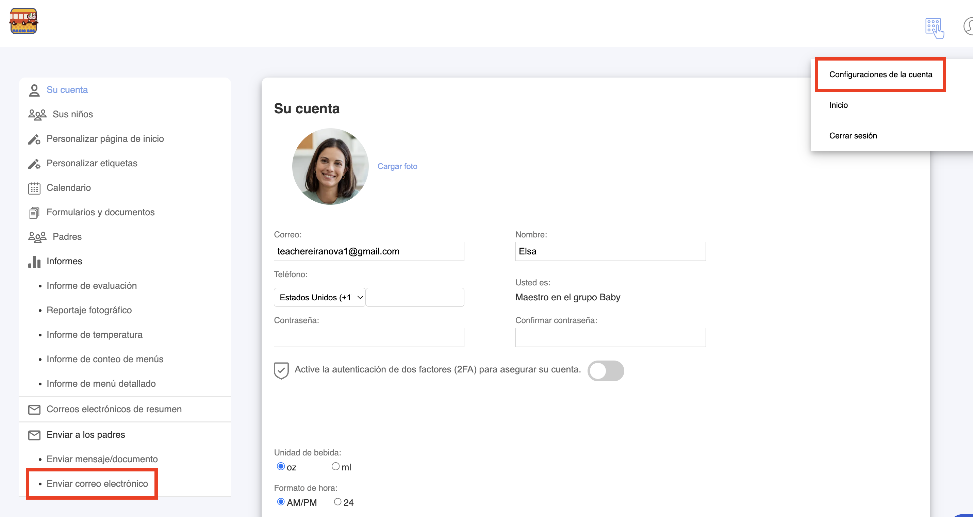Screen dimensions: 973x517
Task: Choose Cerrar sesión from the menu
Action: tap(853, 136)
